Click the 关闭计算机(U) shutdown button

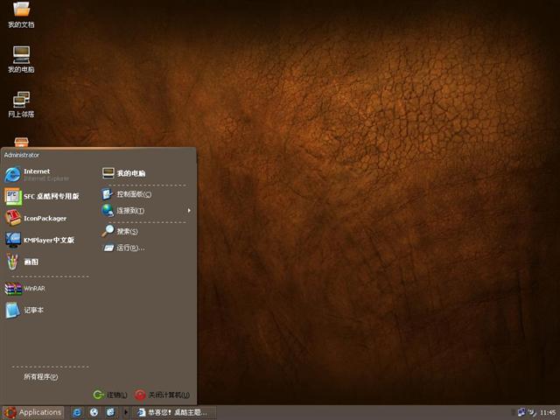[162, 395]
